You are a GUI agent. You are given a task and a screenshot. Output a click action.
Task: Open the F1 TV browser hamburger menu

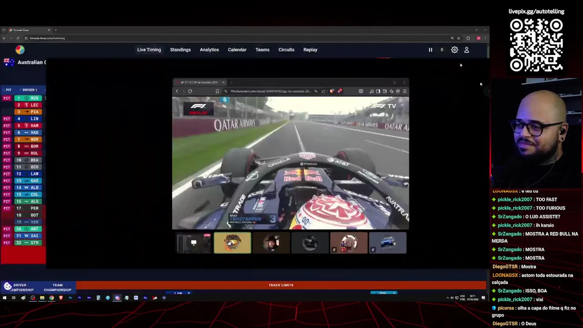click(404, 91)
